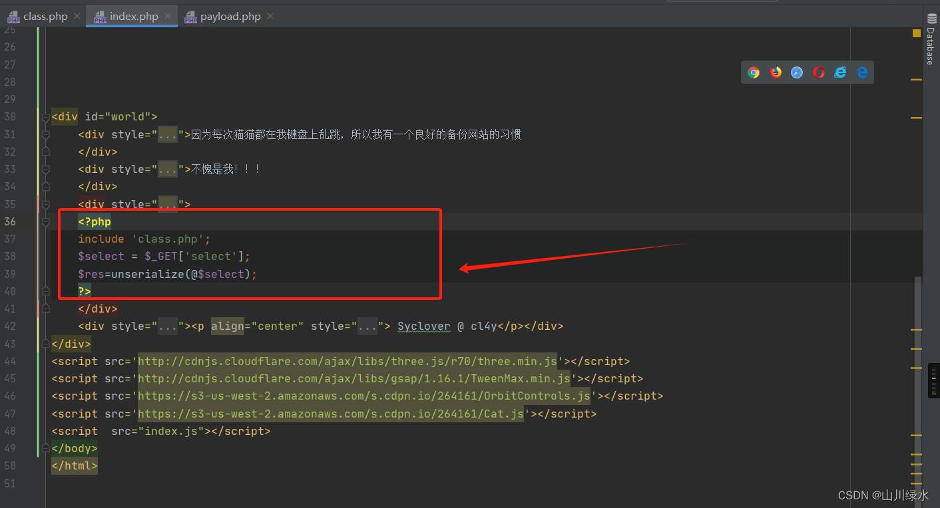940x508 pixels.
Task: Click line number 39 in gutter
Action: tap(9, 274)
